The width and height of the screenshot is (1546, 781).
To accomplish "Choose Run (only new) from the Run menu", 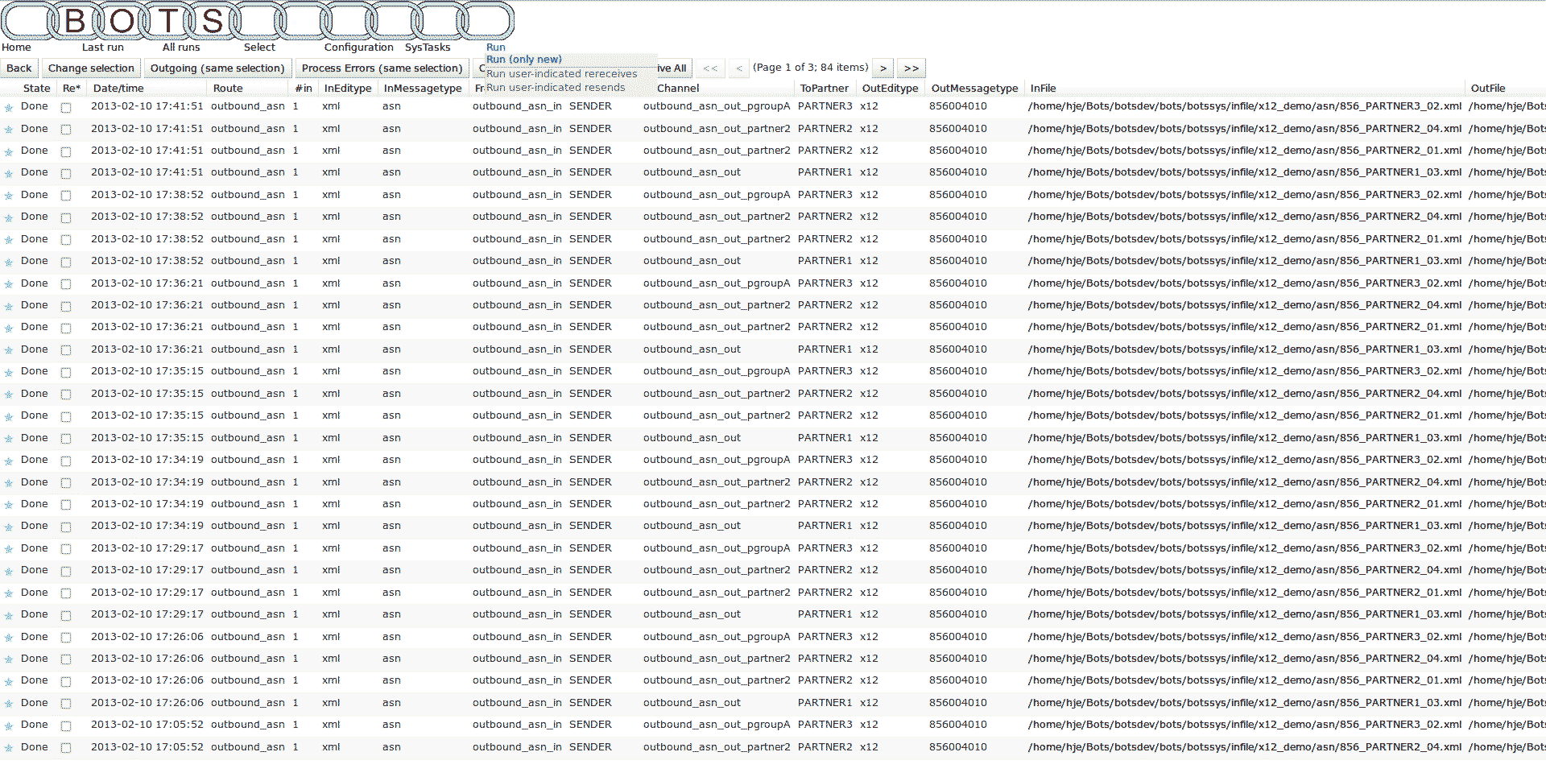I will point(523,59).
